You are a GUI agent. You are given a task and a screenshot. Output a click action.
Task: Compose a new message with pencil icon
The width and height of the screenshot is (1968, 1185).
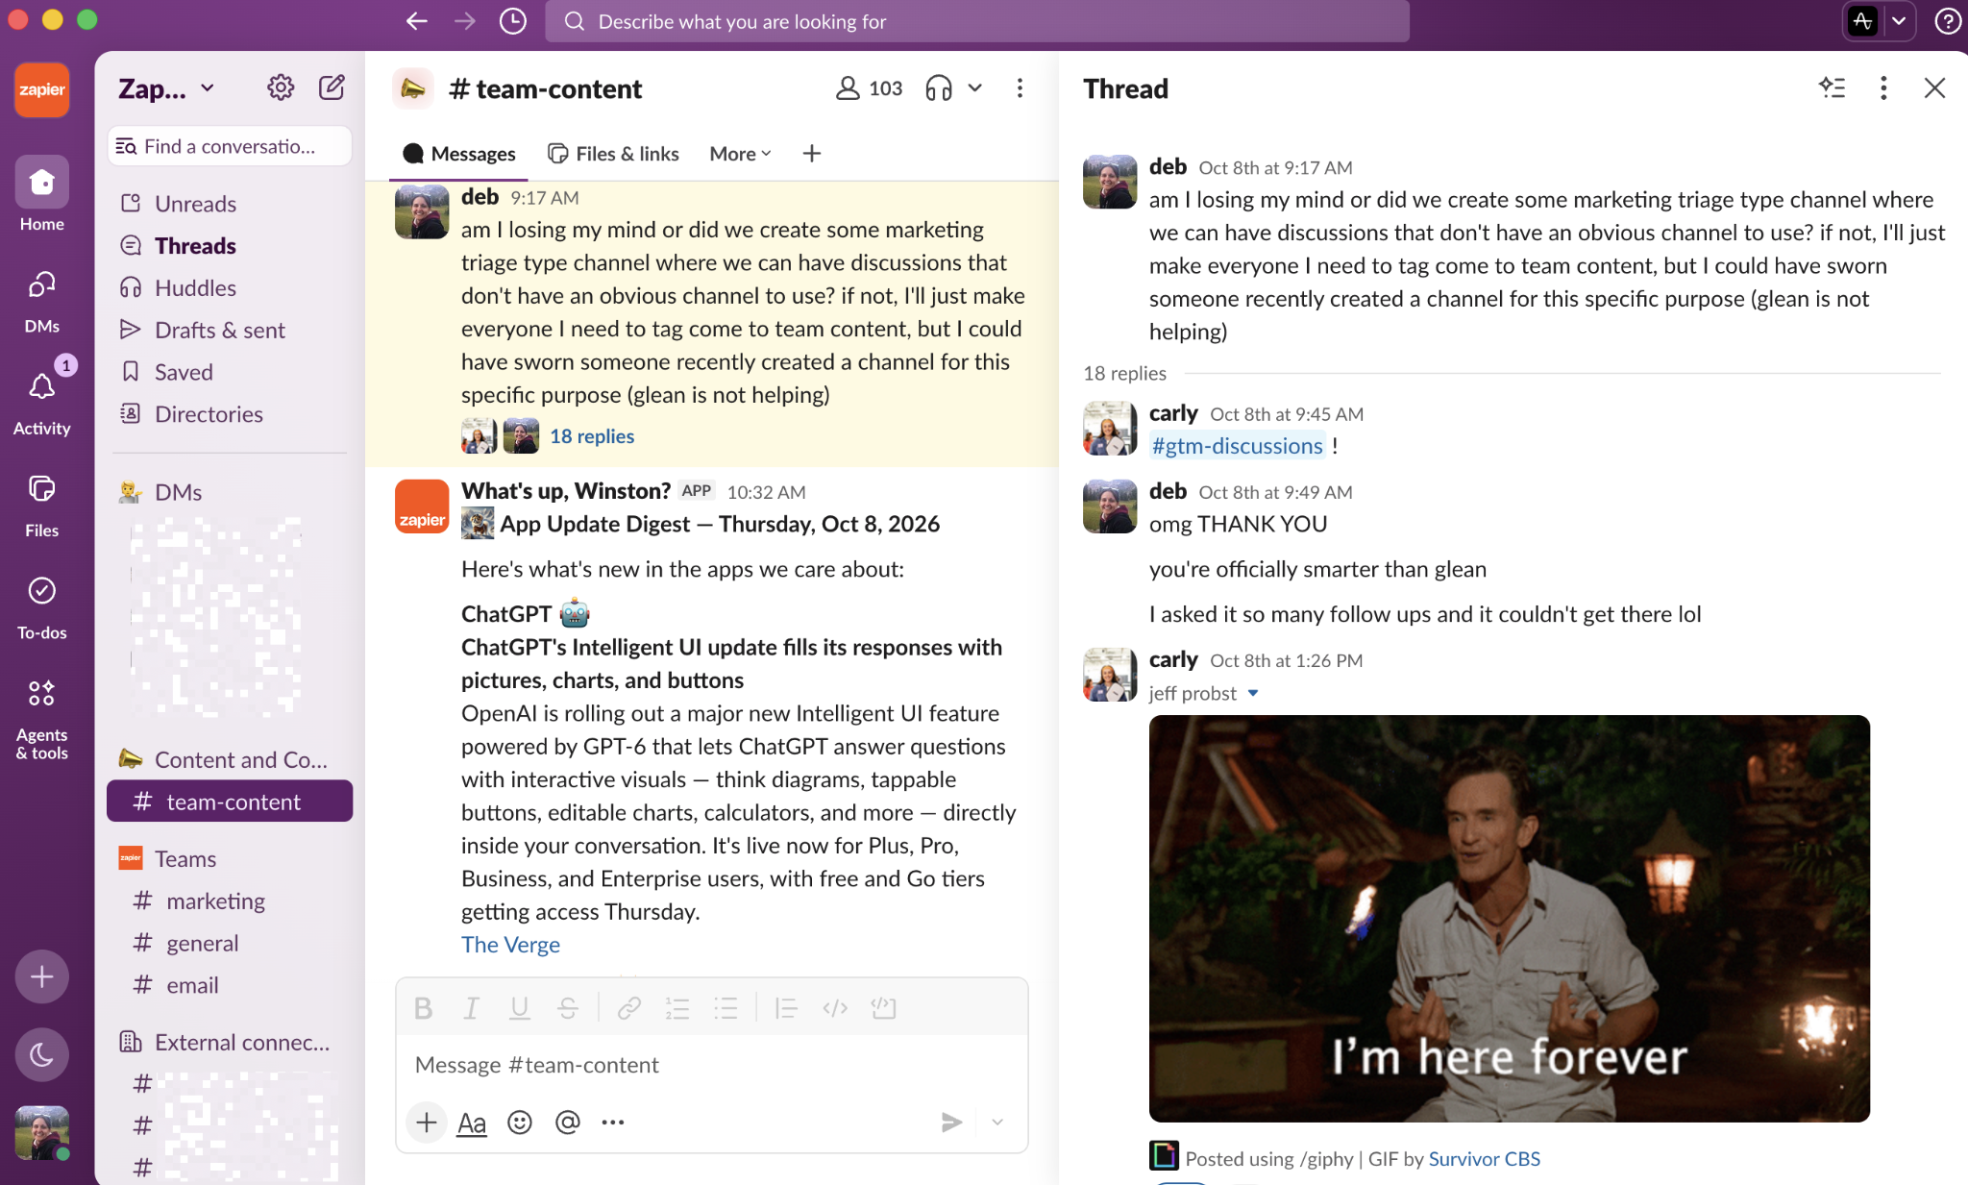click(332, 87)
